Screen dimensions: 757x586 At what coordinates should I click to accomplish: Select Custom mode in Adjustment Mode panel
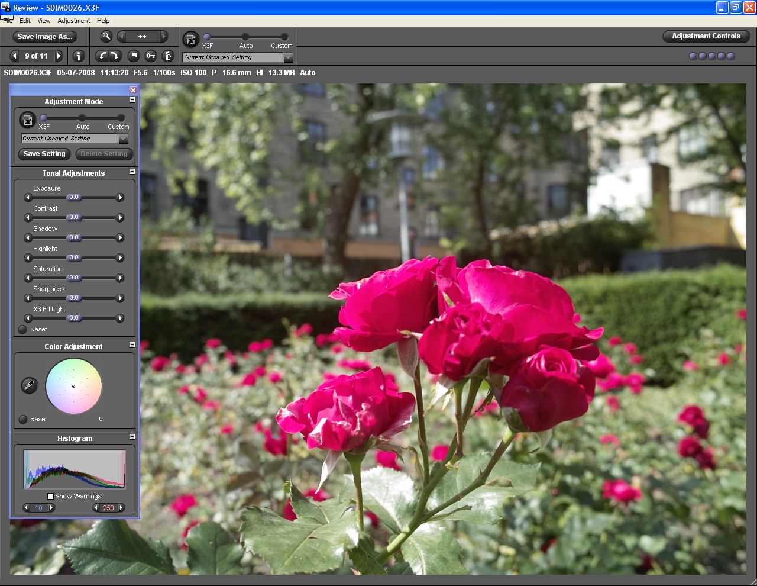click(121, 118)
